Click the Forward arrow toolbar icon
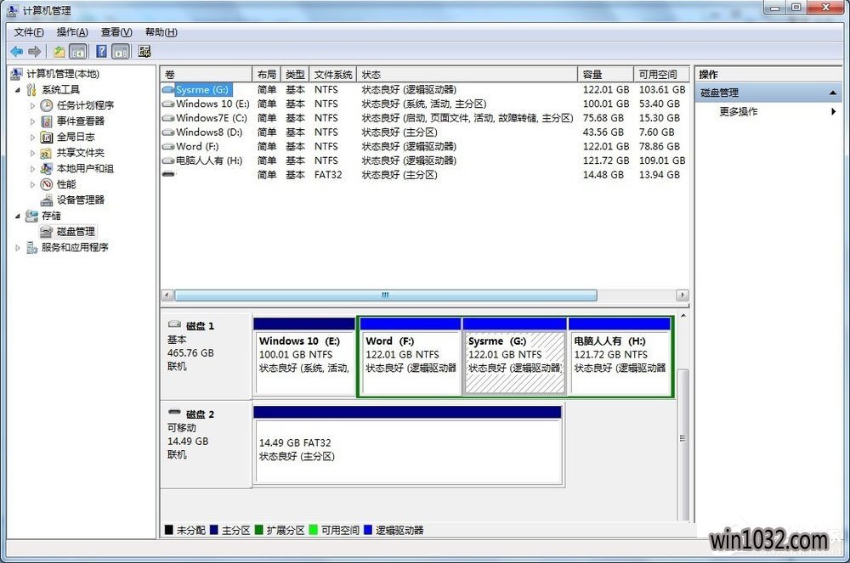 click(34, 52)
